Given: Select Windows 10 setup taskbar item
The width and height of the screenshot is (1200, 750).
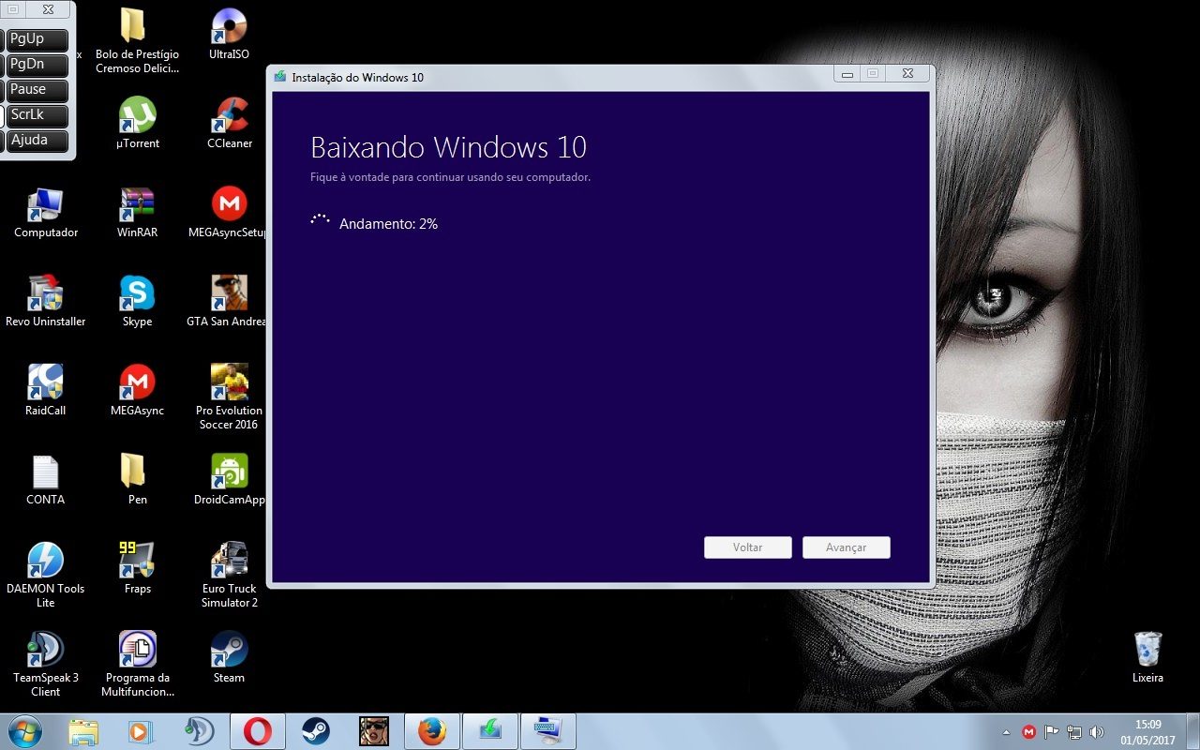Looking at the screenshot, I should pyautogui.click(x=490, y=731).
